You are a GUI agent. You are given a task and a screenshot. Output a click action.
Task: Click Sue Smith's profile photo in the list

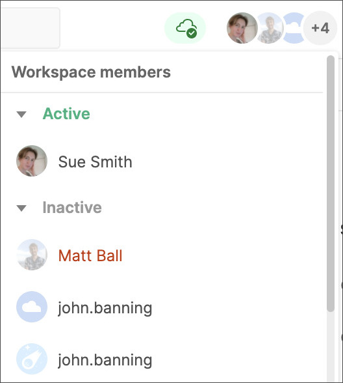32,161
